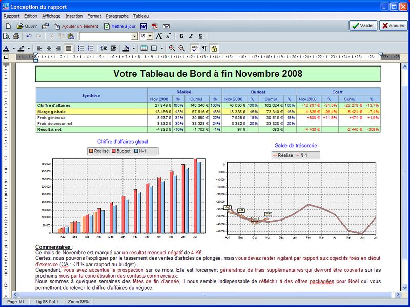Image resolution: width=410 pixels, height=307 pixels.
Task: Open the Insertion menu
Action: click(x=74, y=16)
